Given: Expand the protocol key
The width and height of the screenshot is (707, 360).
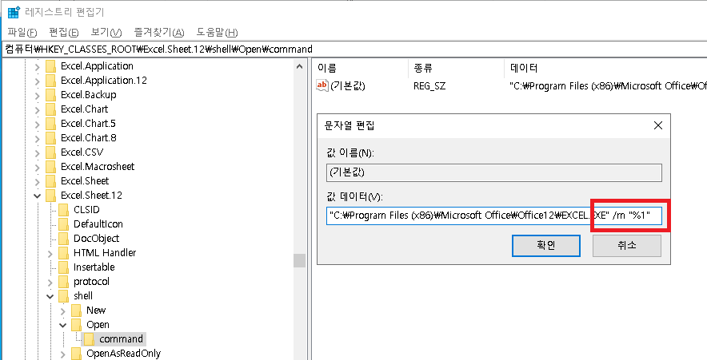Looking at the screenshot, I should (x=50, y=282).
